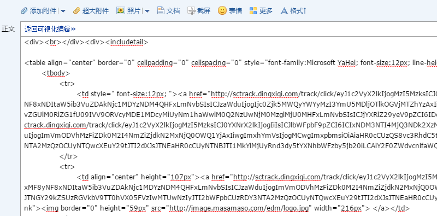Click the paperclip add attachment icon
The width and height of the screenshot is (437, 216).
24,11
